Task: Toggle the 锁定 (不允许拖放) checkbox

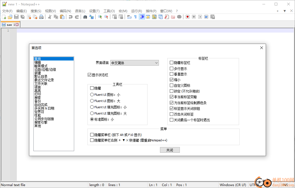Action: [x=171, y=91]
